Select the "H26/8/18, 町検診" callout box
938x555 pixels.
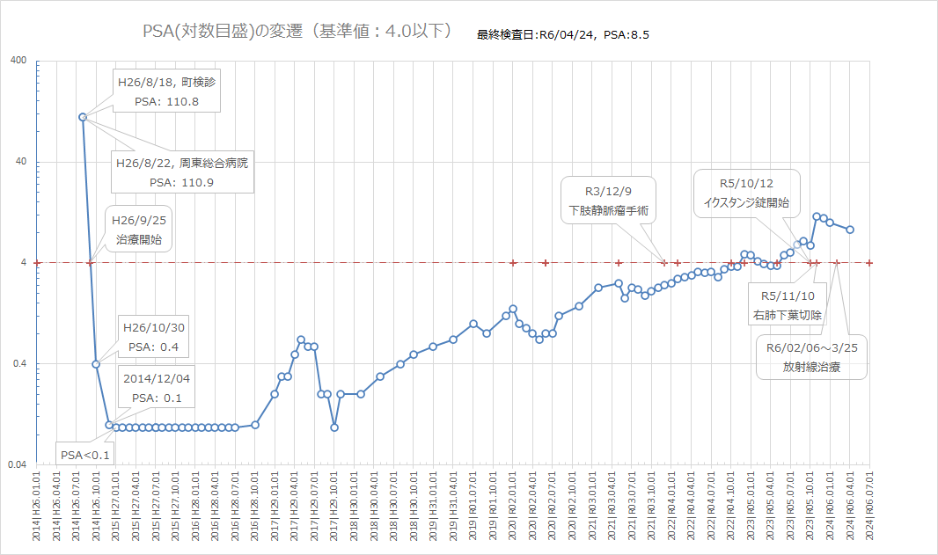pos(166,91)
